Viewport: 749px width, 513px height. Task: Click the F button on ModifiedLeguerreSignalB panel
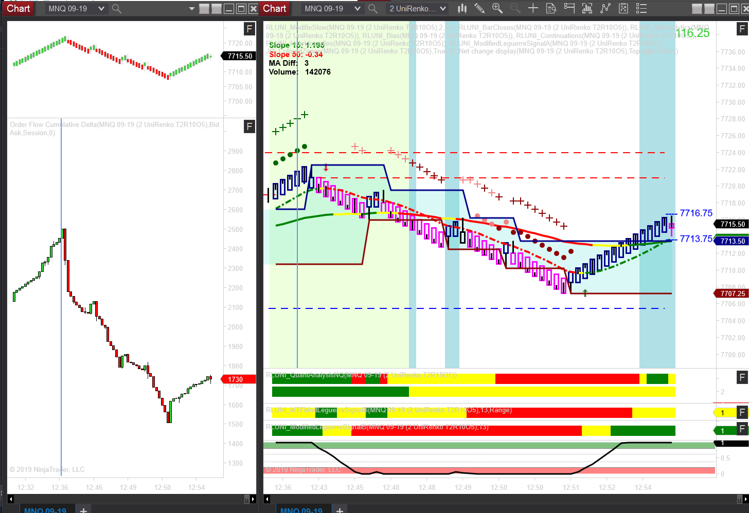tap(742, 429)
